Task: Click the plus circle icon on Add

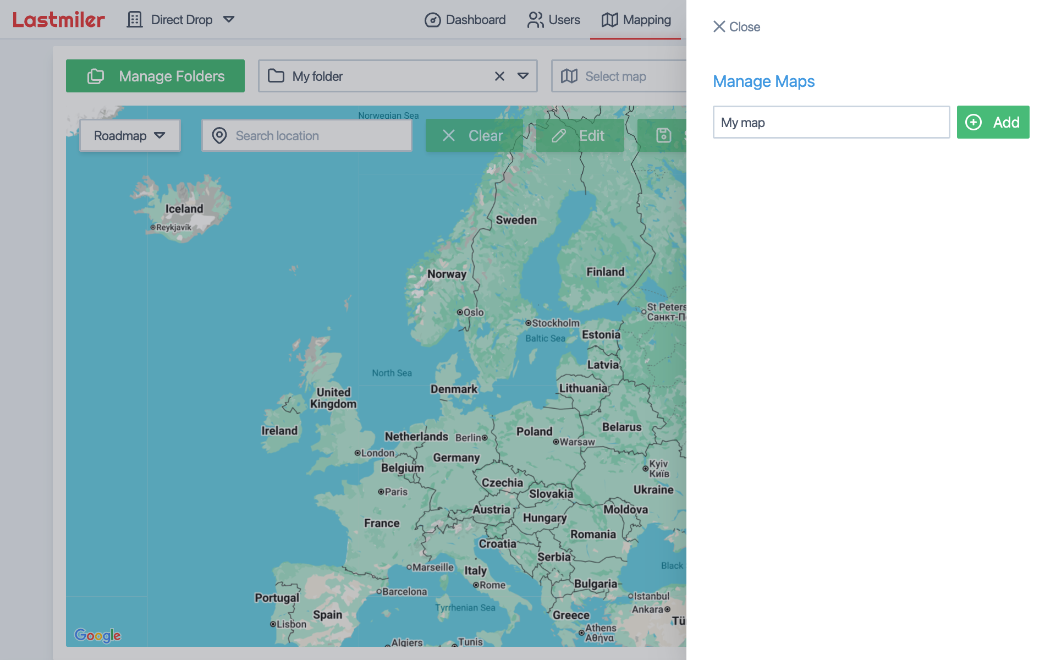Action: pos(974,122)
